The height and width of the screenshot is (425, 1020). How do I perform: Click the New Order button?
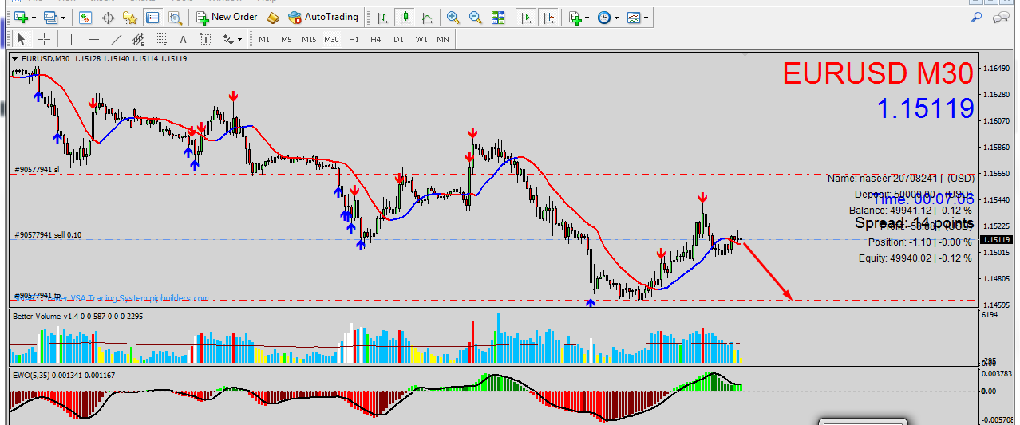(x=227, y=17)
